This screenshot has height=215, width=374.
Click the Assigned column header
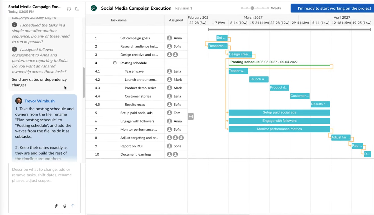(176, 20)
